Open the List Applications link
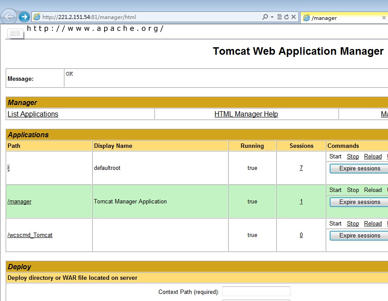Screen dimensions: 388x301 click(x=33, y=114)
